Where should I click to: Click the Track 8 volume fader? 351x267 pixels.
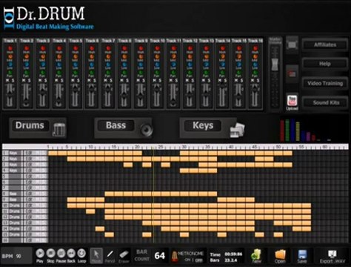click(x=124, y=95)
